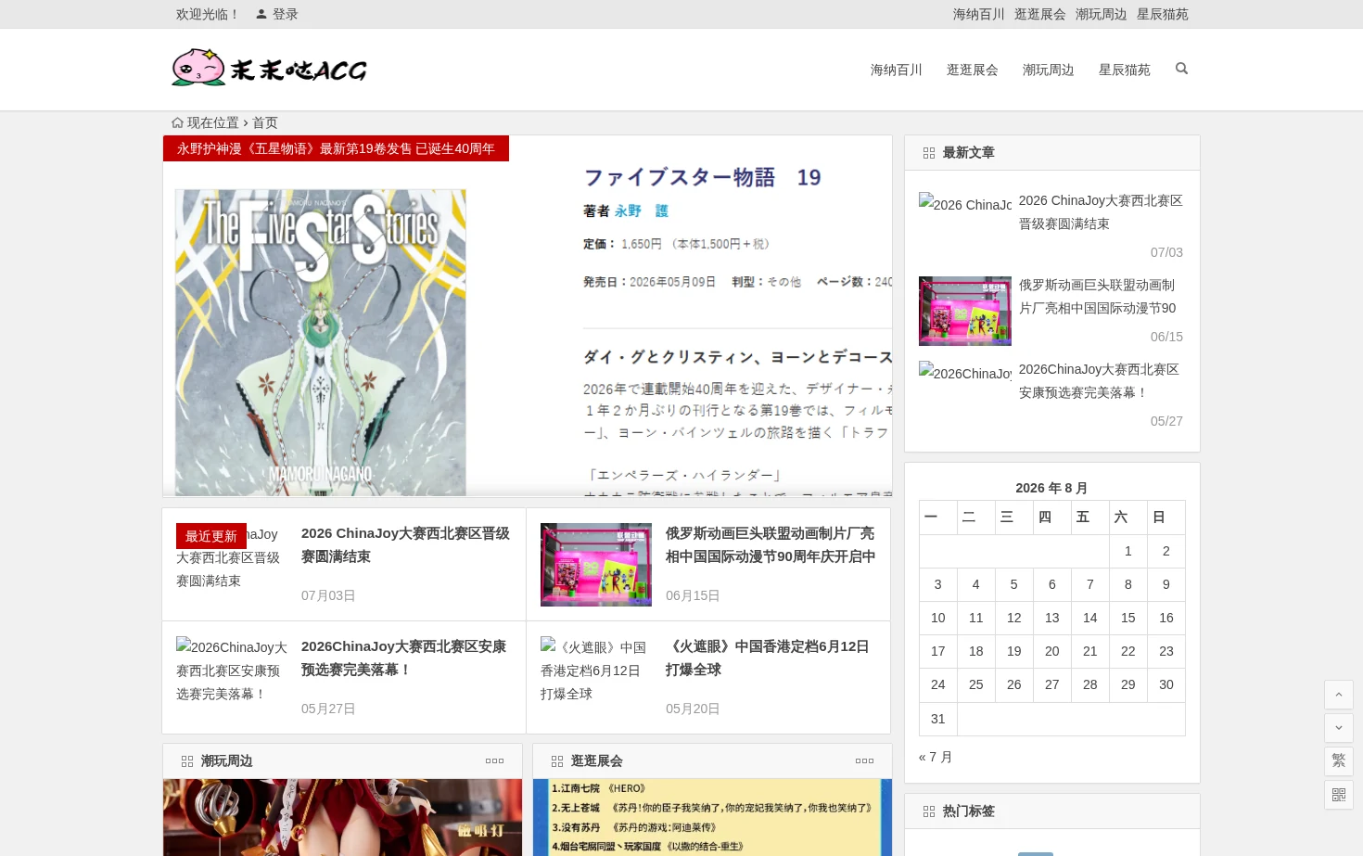Open 星辰猫苑 in top bar
This screenshot has height=856, width=1363.
[x=1163, y=14]
